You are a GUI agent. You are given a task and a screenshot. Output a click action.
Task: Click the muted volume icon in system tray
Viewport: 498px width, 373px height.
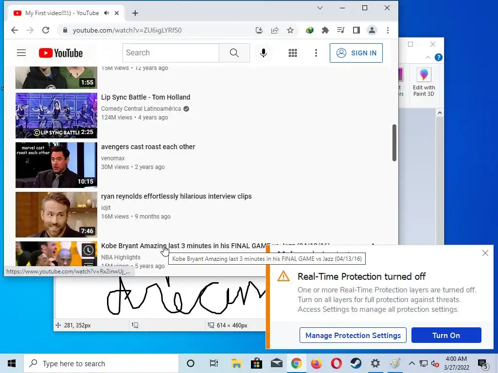coord(435,364)
